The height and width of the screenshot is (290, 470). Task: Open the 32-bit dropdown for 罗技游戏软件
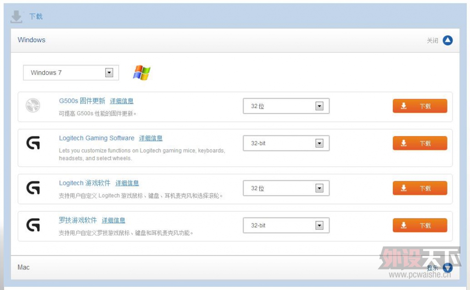pyautogui.click(x=286, y=225)
